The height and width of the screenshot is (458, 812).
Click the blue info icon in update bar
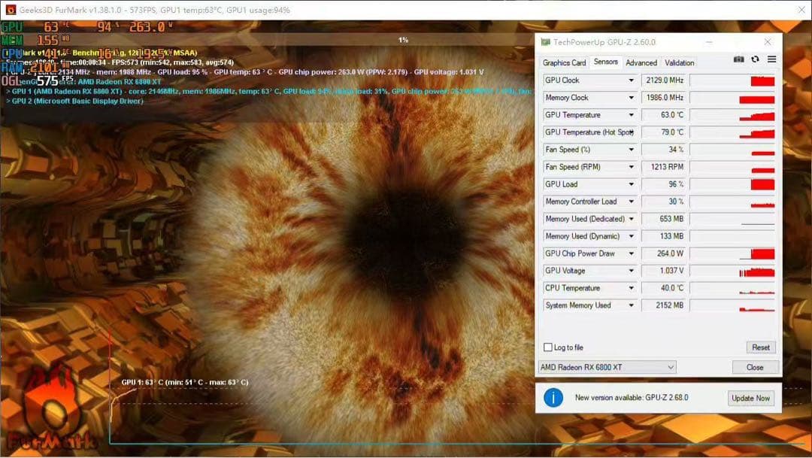click(x=552, y=398)
